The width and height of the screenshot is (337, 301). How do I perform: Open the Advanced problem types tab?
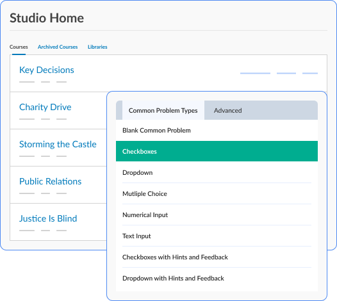(227, 110)
